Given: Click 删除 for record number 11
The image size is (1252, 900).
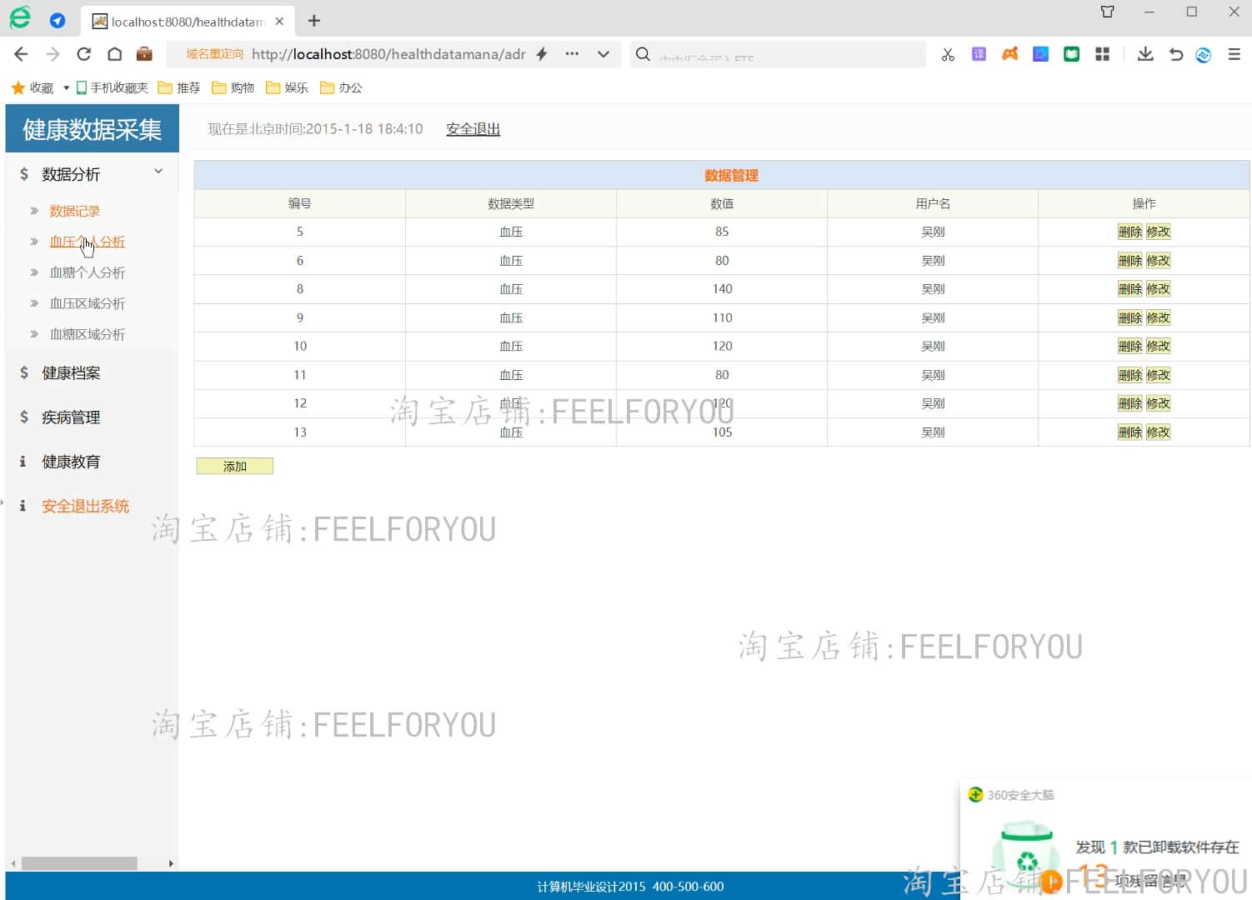Looking at the screenshot, I should click(x=1130, y=375).
